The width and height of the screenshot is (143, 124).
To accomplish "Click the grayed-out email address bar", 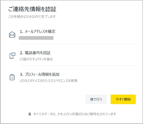I will coord(36,38).
